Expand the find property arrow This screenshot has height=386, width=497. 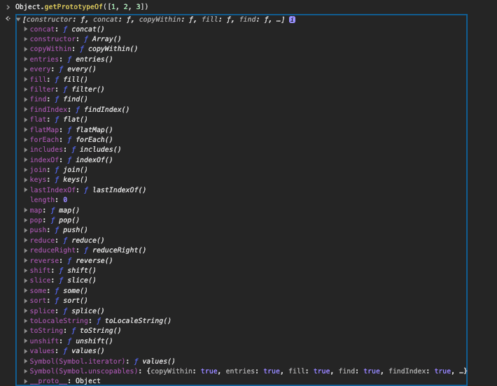click(x=26, y=99)
